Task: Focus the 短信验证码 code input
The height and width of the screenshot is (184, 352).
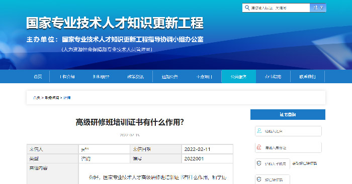Action: (273, 179)
